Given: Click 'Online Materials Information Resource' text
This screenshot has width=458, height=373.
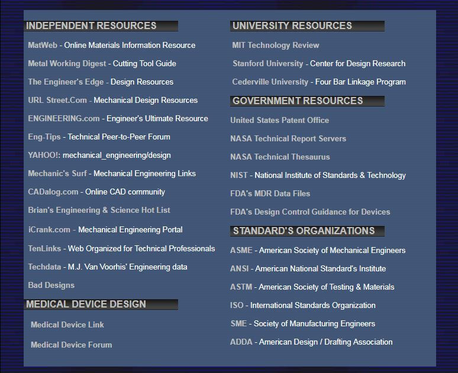Looking at the screenshot, I should 130,46.
